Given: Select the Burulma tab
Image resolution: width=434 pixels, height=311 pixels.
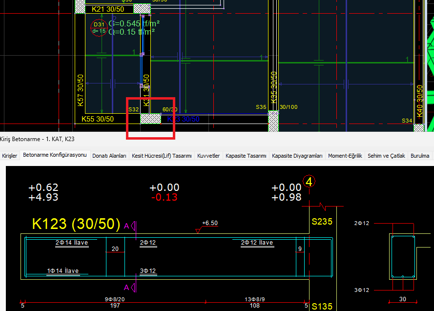Looking at the screenshot, I should 420,156.
